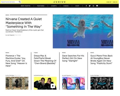This screenshot has width=120, height=96.
Task: Go to the Videos menu item
Action: tap(66, 6)
